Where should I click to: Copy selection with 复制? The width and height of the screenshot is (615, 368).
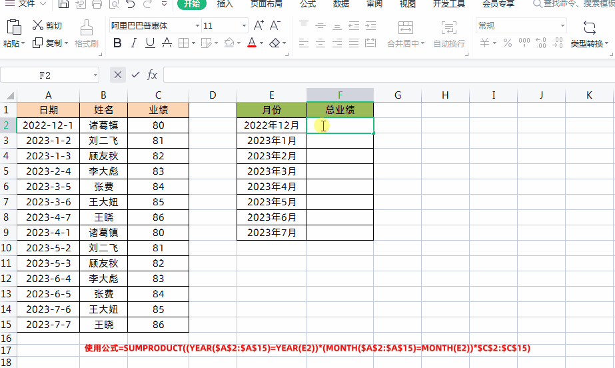click(48, 43)
